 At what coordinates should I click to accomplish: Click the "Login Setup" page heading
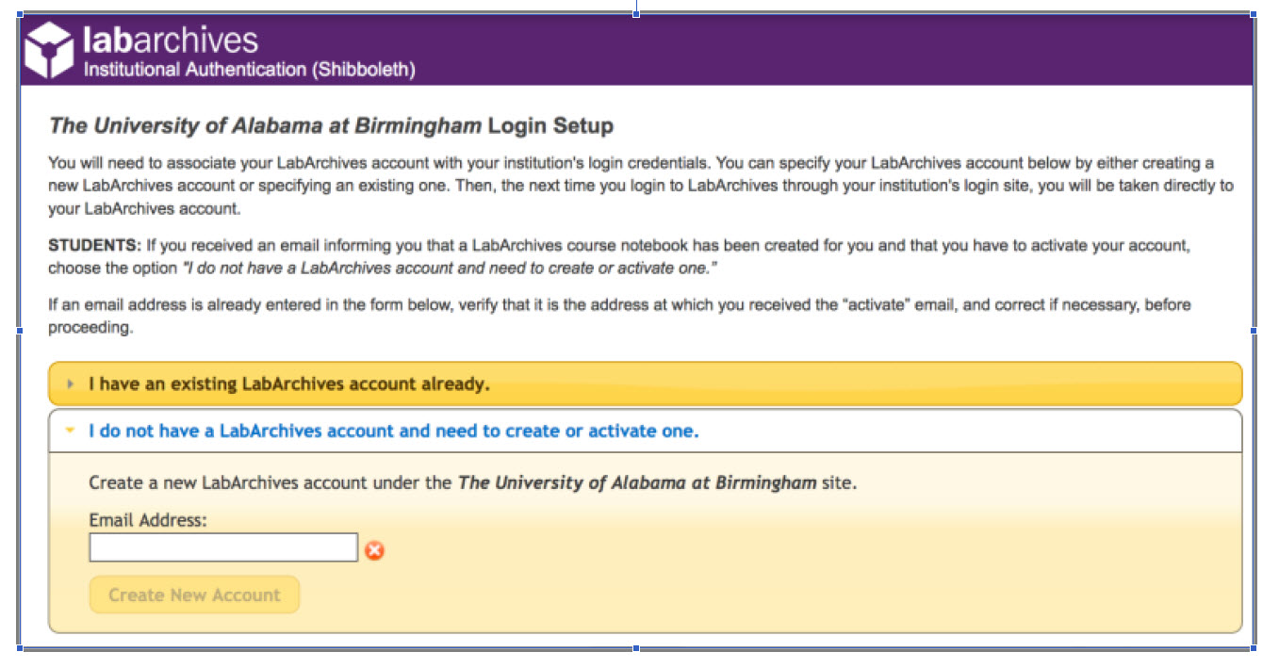click(550, 125)
